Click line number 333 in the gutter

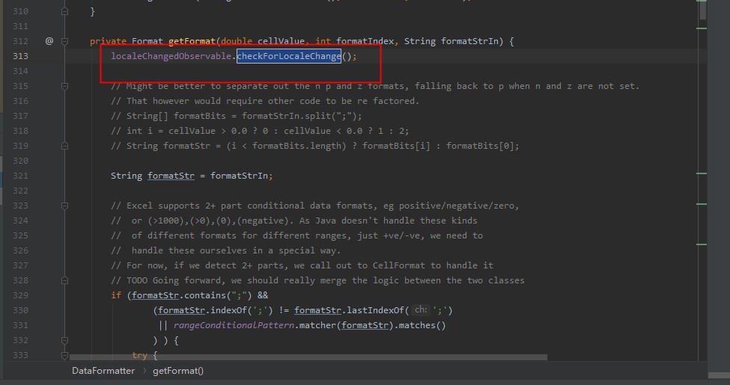20,355
